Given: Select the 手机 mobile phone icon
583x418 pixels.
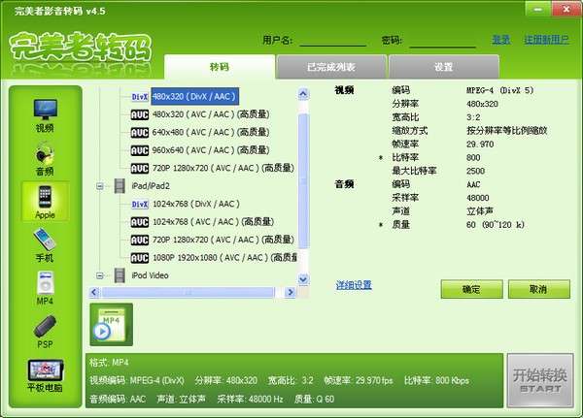Looking at the screenshot, I should click(x=45, y=240).
